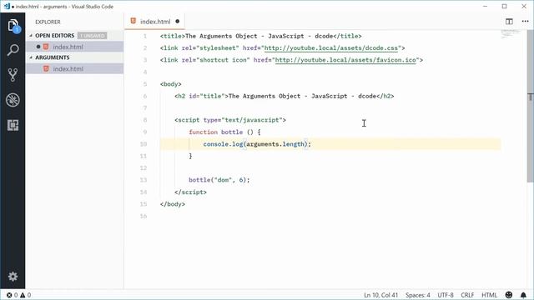Click the errors count icon in status bar
The image size is (534, 300).
[12, 295]
